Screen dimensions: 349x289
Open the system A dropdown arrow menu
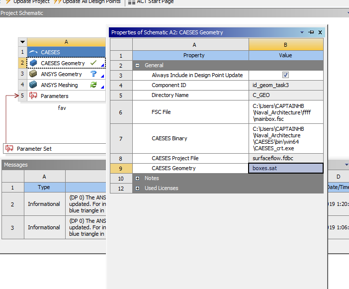(22, 42)
